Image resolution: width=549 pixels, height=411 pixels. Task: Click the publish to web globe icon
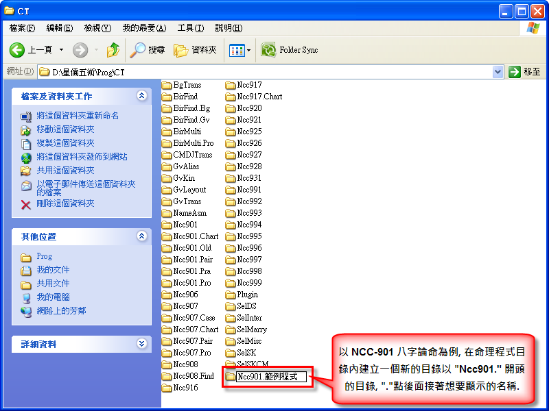[x=26, y=158]
